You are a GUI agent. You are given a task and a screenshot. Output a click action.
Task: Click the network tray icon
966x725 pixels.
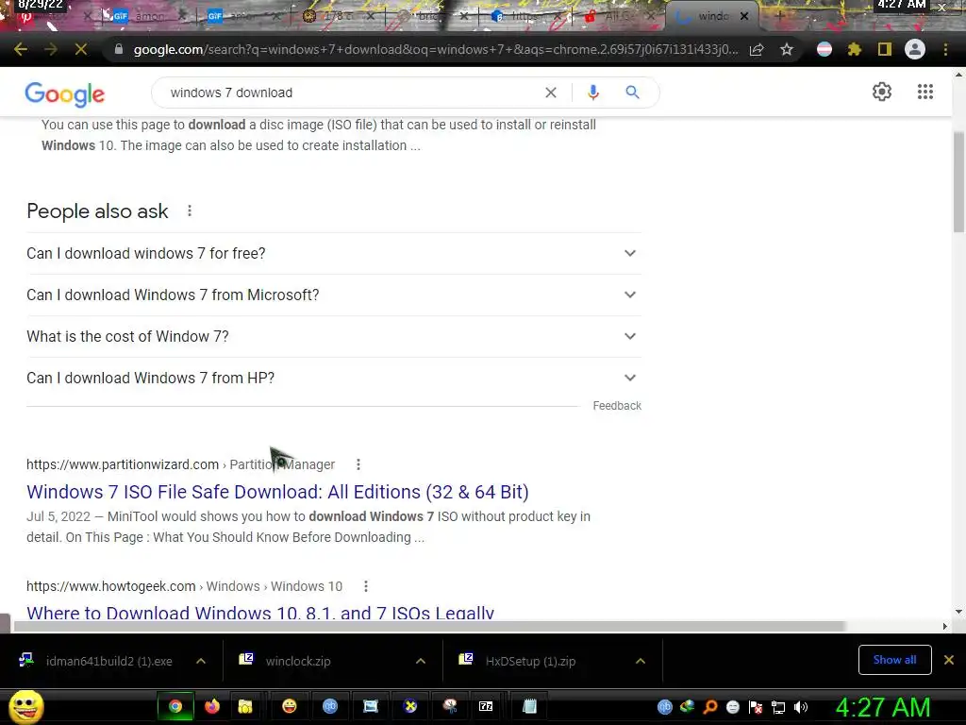(778, 707)
